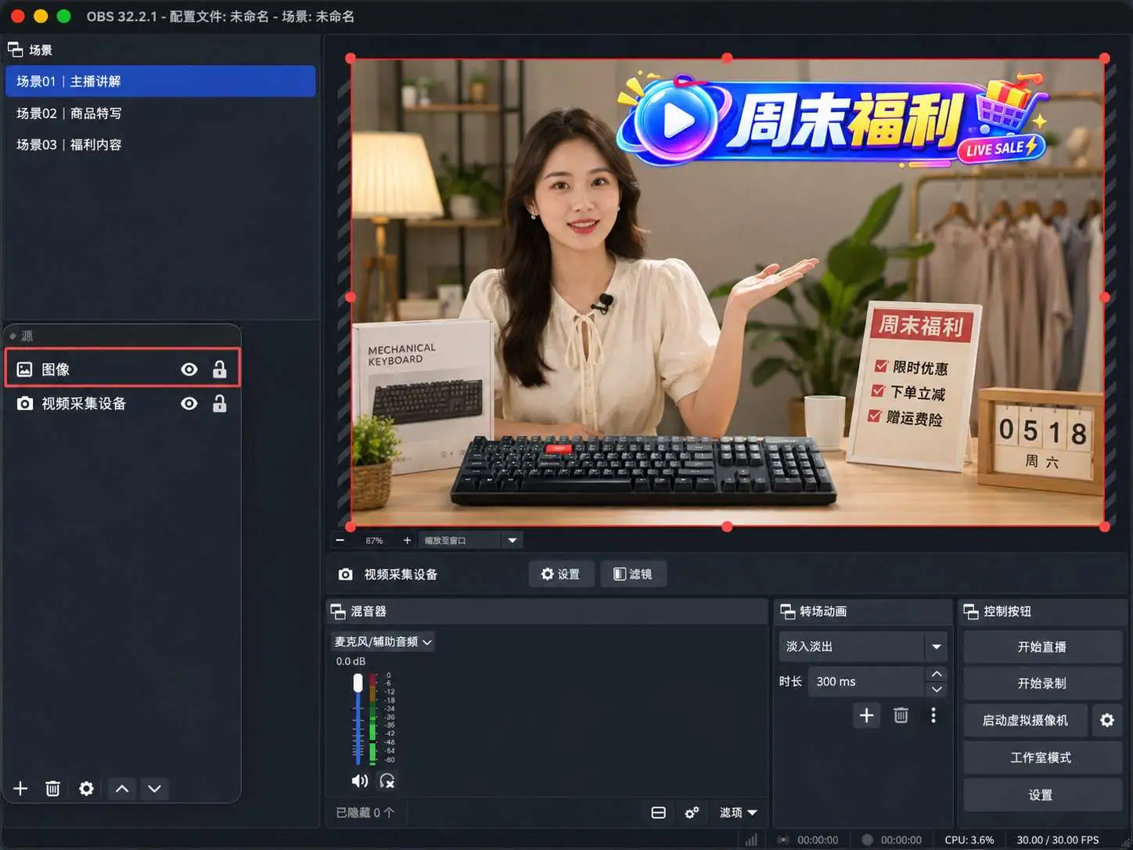Click the 已隐藏 0 个 label
Image resolution: width=1133 pixels, height=850 pixels.
[x=365, y=812]
